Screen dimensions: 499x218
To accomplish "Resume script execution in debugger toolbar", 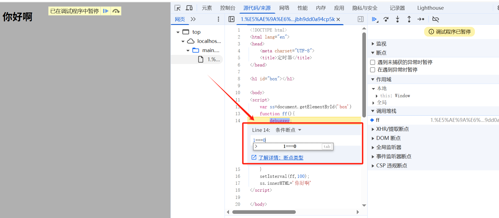I will (375, 19).
